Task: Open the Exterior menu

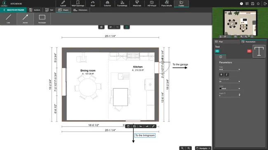Action: 107,4
